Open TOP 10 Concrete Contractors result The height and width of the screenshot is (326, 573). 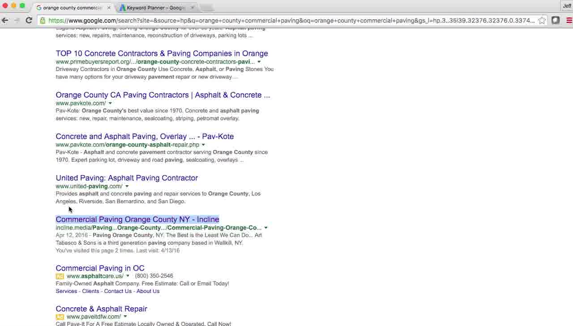(162, 53)
